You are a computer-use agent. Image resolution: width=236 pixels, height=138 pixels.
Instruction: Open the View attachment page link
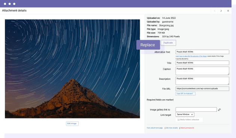tap(155, 128)
